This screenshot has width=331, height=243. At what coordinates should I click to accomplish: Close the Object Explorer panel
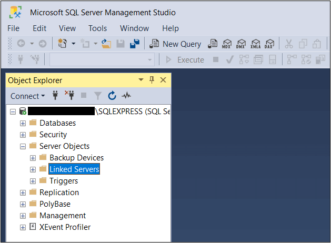[163, 80]
